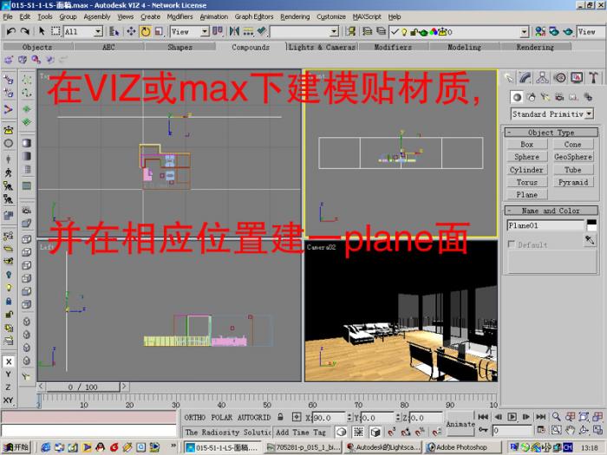The width and height of the screenshot is (607, 455).
Task: Click the Quick Render teapot icon
Action: pyautogui.click(x=568, y=31)
